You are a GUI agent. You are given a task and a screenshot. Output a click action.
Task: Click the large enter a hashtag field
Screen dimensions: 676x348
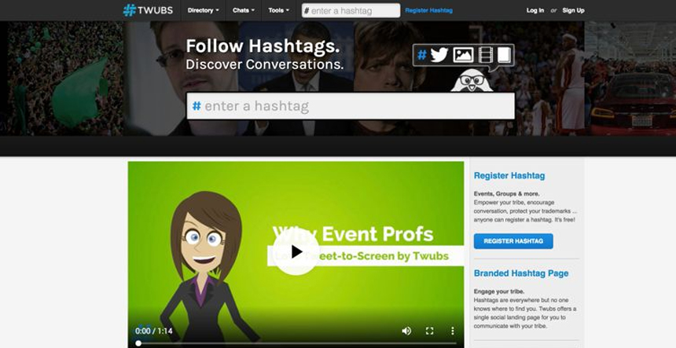(x=351, y=106)
